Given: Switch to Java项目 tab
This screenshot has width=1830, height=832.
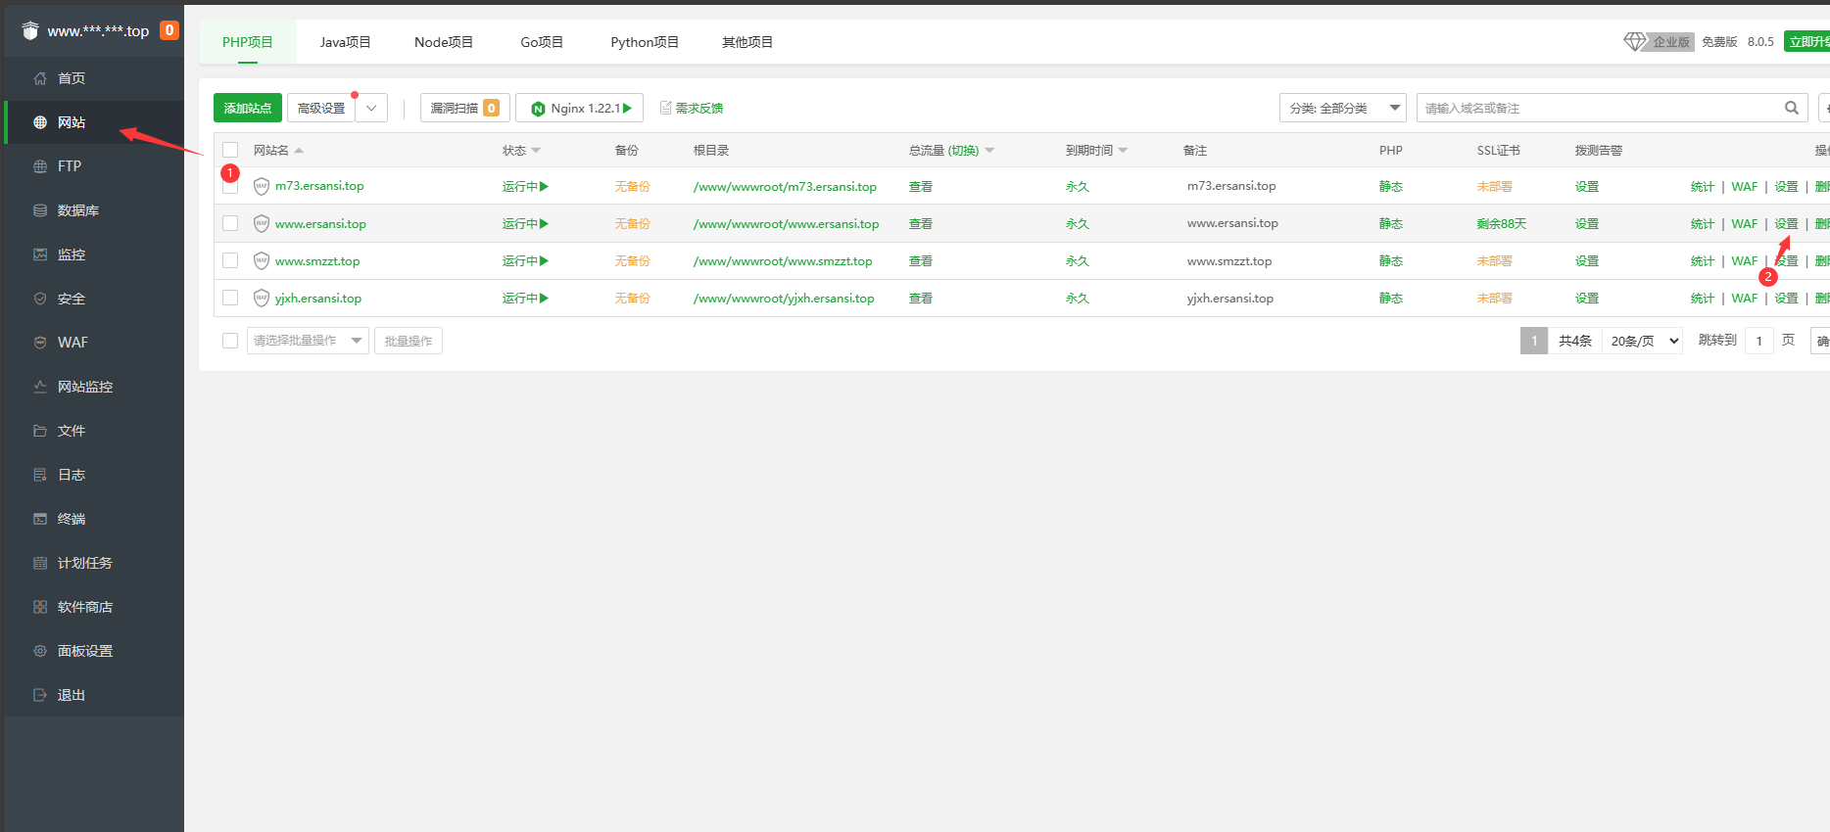Looking at the screenshot, I should tap(345, 42).
